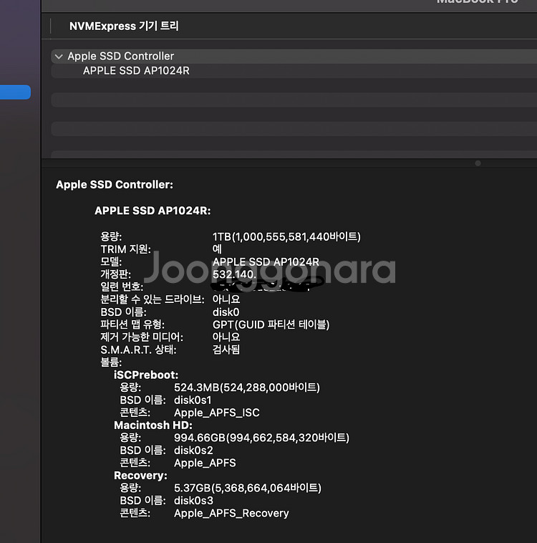The width and height of the screenshot is (537, 543).
Task: Click the S.M.A.R.T. 상태 검사됨 value
Action: tap(226, 350)
